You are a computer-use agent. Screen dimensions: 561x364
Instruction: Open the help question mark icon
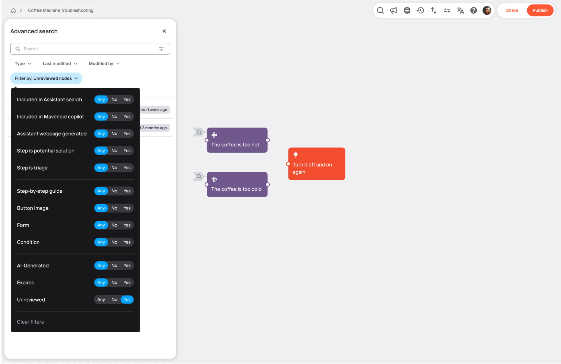pos(474,10)
